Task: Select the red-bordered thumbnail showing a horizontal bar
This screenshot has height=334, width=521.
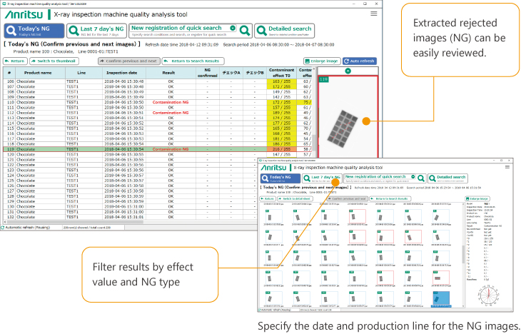Action: 441,278
